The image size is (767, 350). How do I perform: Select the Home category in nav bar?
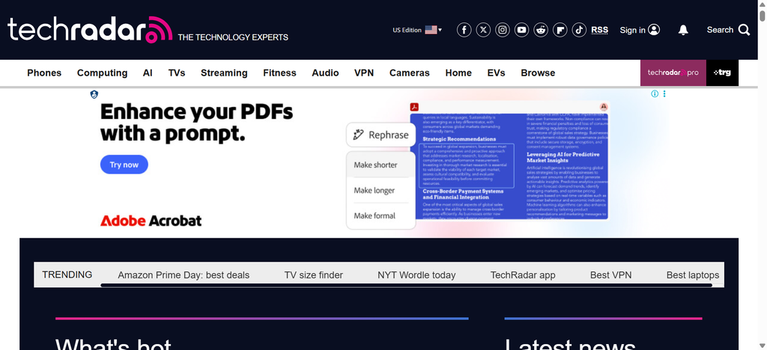458,73
